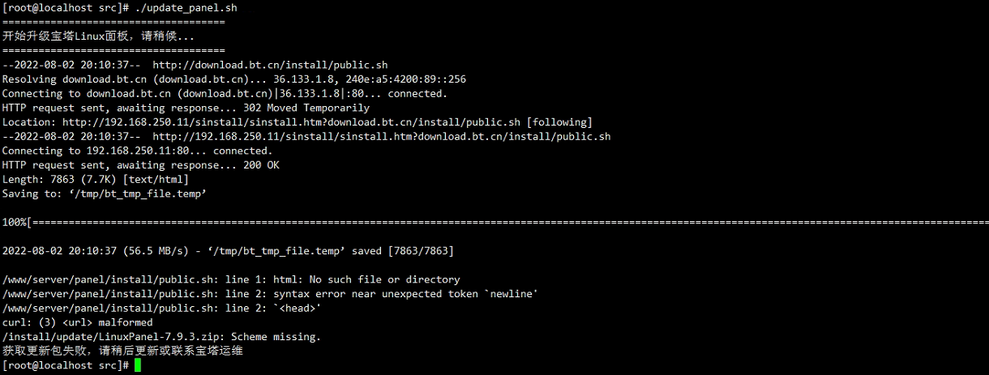Viewport: 989px width, 375px height.
Task: Click the '56.5 MB/s' saved status line
Action: click(228, 251)
